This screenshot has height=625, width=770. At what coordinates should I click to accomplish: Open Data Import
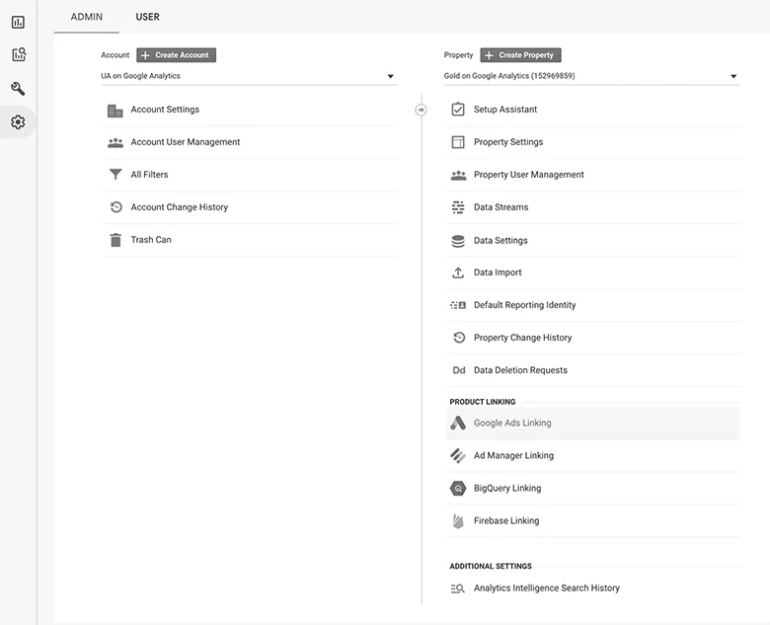coord(592,273)
